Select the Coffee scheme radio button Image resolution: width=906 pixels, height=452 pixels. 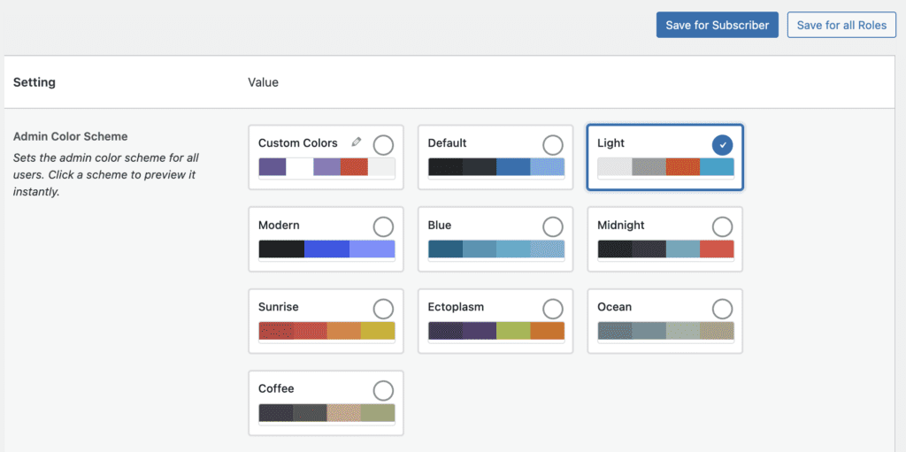coord(383,391)
